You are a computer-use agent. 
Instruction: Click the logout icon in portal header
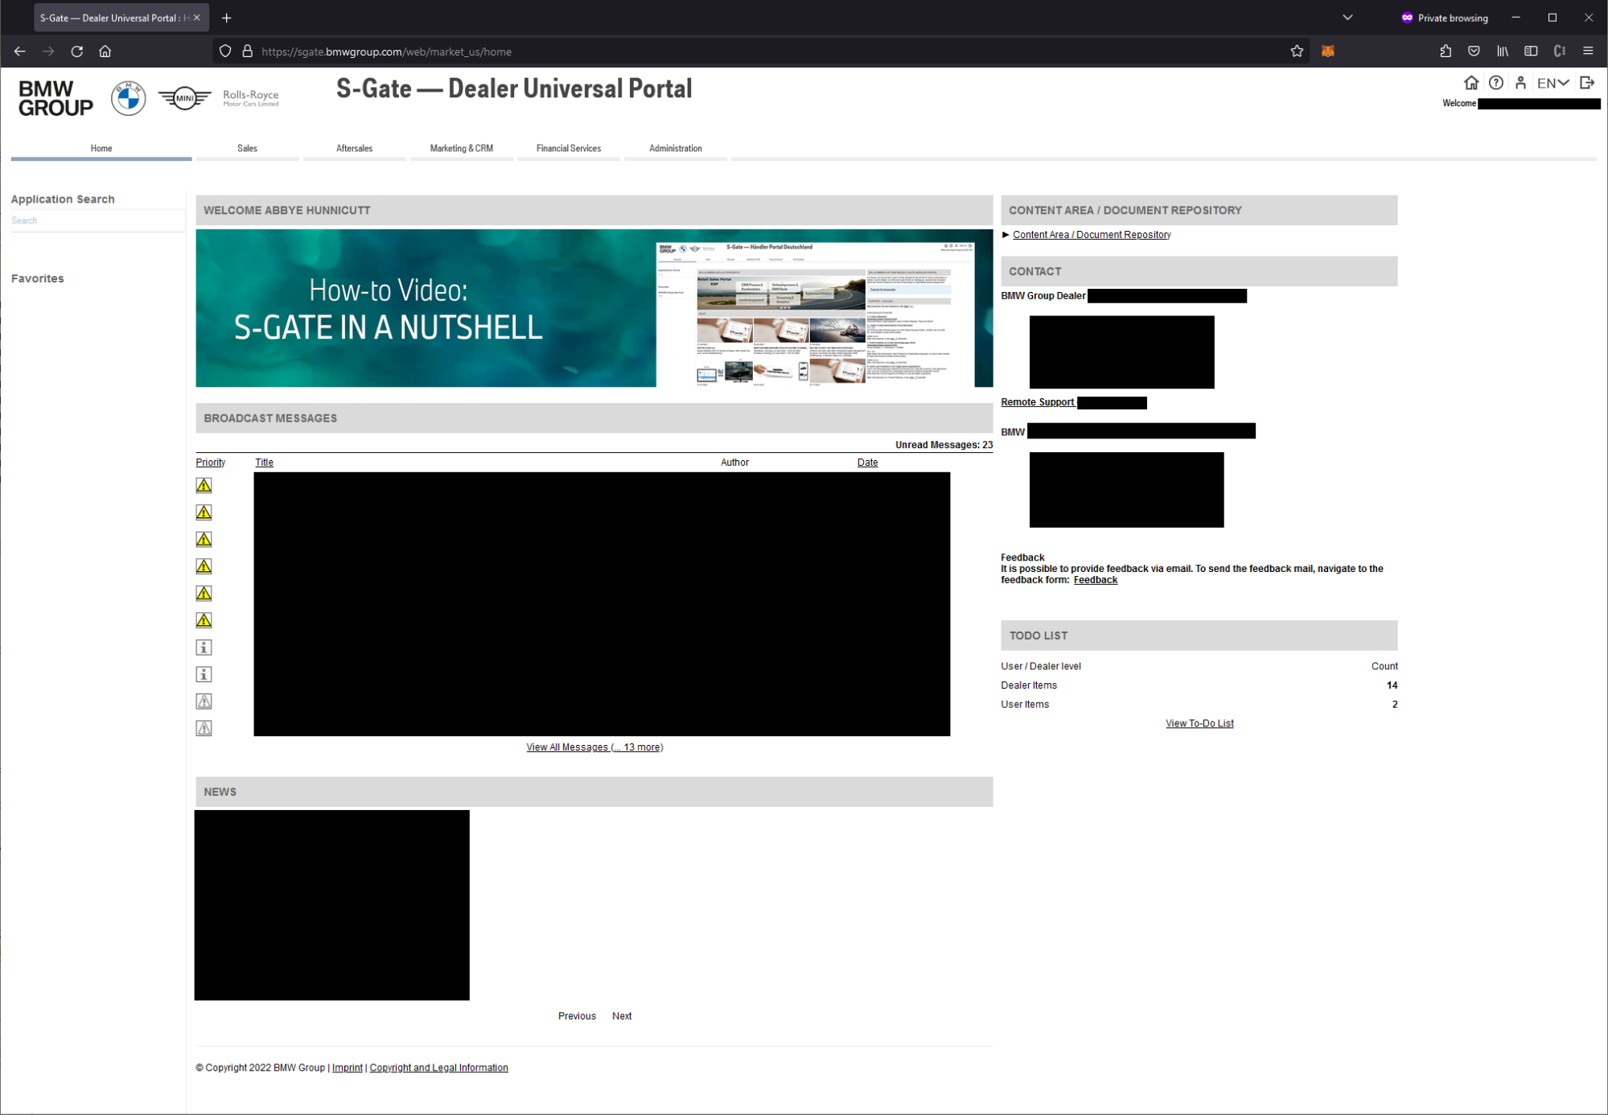[x=1587, y=83]
